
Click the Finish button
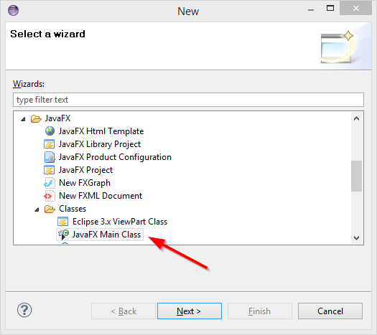point(260,311)
